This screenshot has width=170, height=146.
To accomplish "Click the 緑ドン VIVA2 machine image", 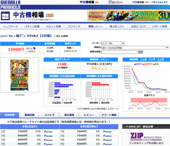I will [x=20, y=75].
